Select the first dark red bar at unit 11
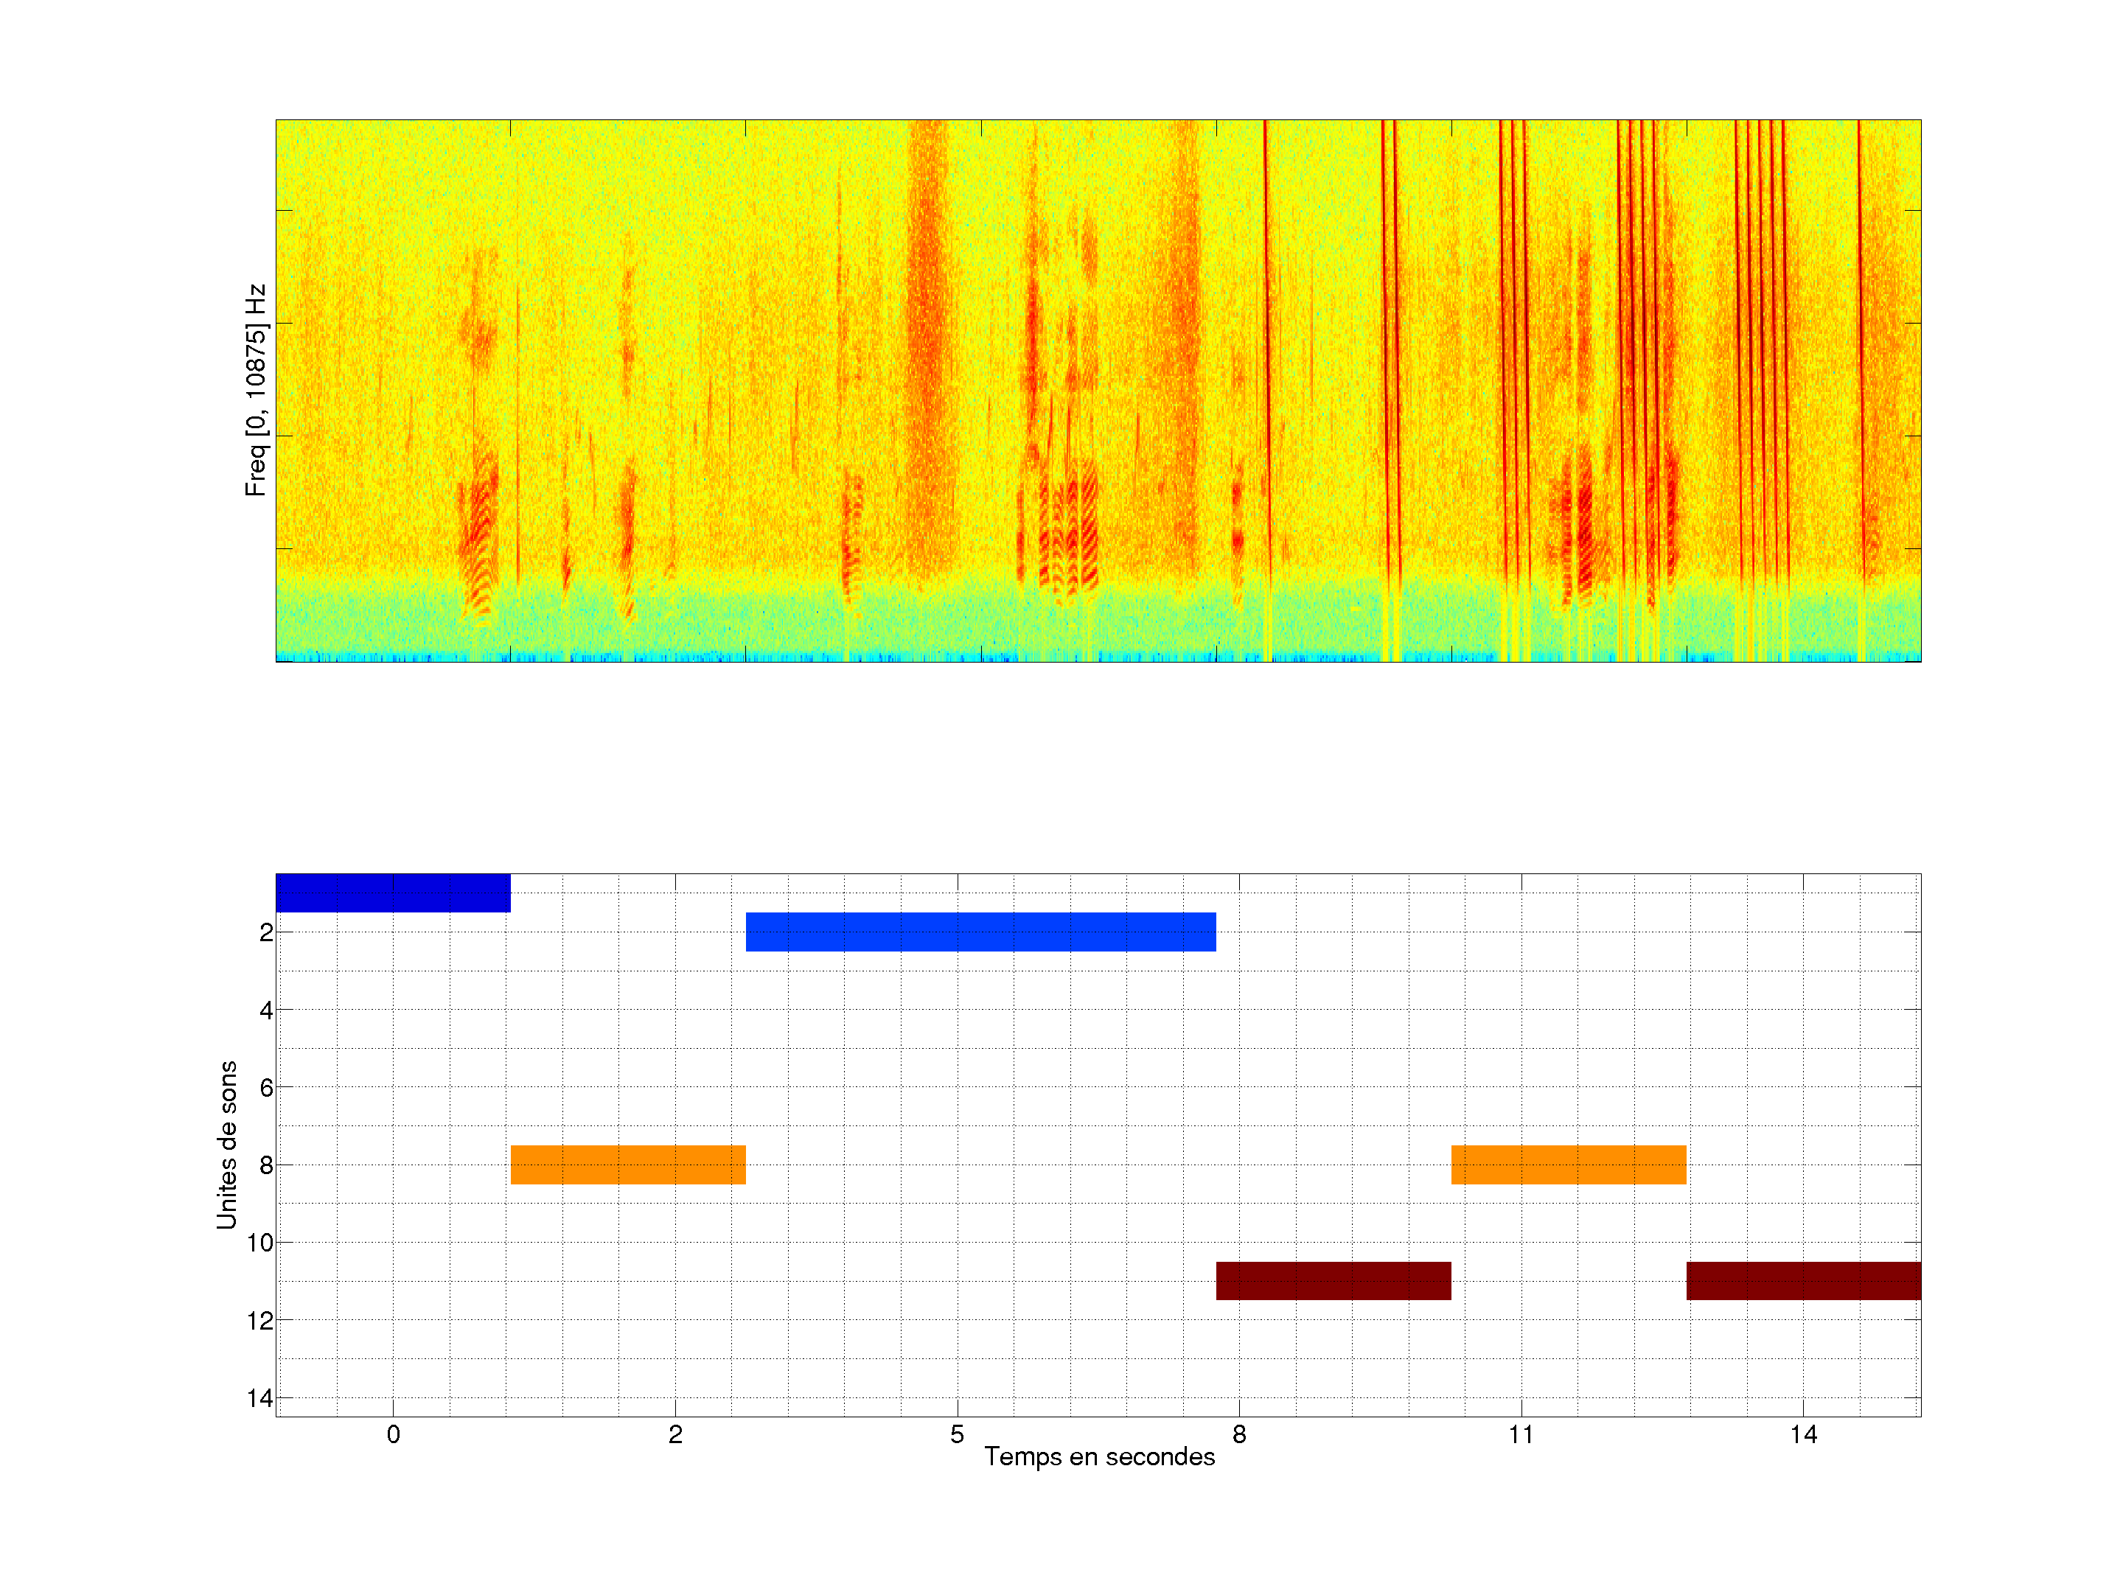 1333,1280
